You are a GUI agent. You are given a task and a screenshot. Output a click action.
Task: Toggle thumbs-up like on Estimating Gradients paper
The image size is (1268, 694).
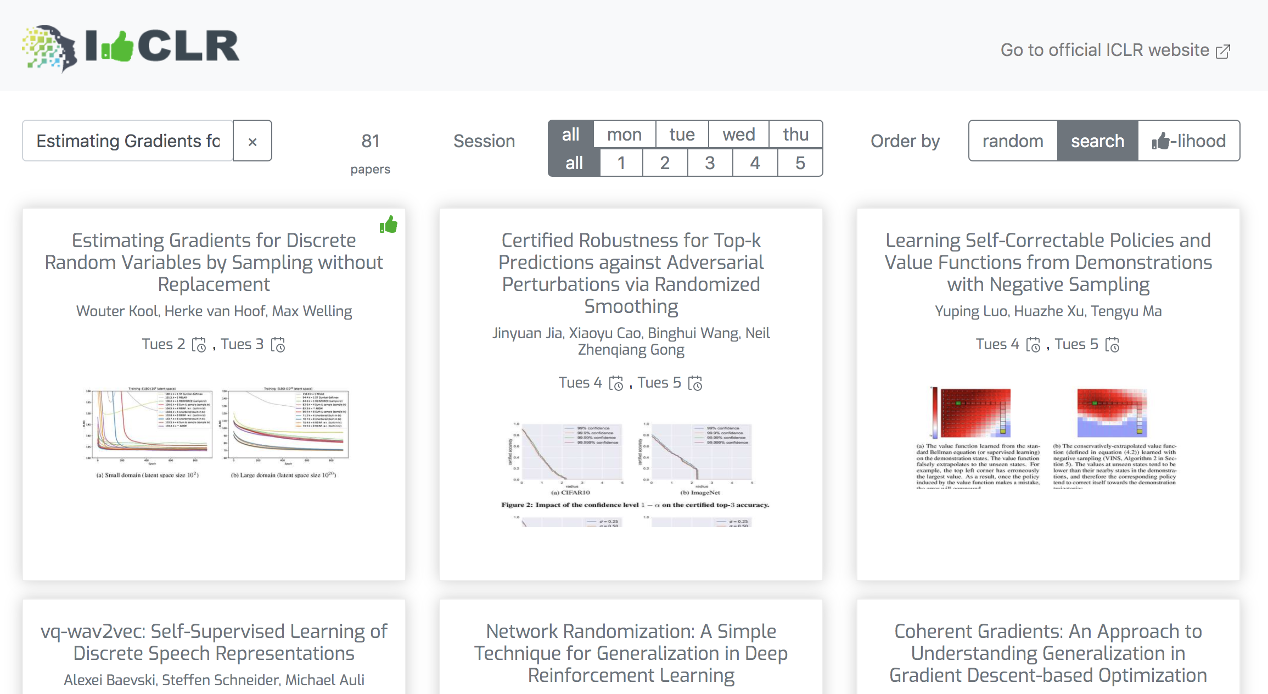click(x=389, y=225)
